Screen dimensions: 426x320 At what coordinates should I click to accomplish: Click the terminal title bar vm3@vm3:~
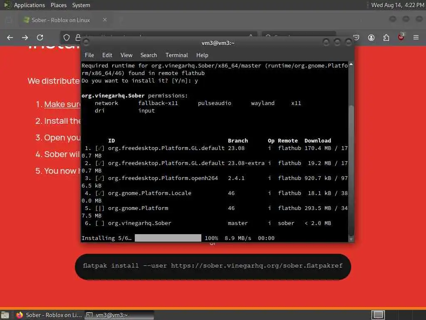pyautogui.click(x=218, y=43)
